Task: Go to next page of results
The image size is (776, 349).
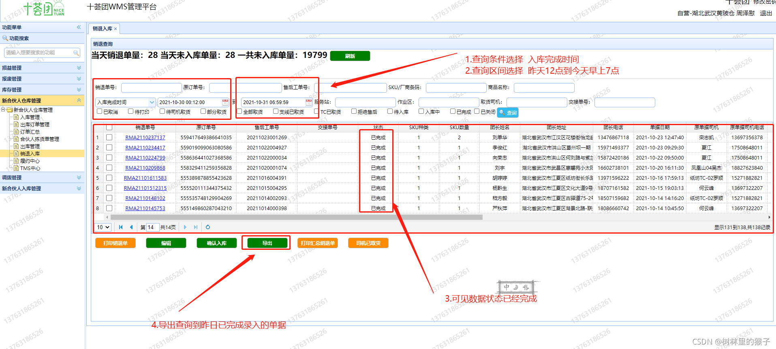Action: 185,227
